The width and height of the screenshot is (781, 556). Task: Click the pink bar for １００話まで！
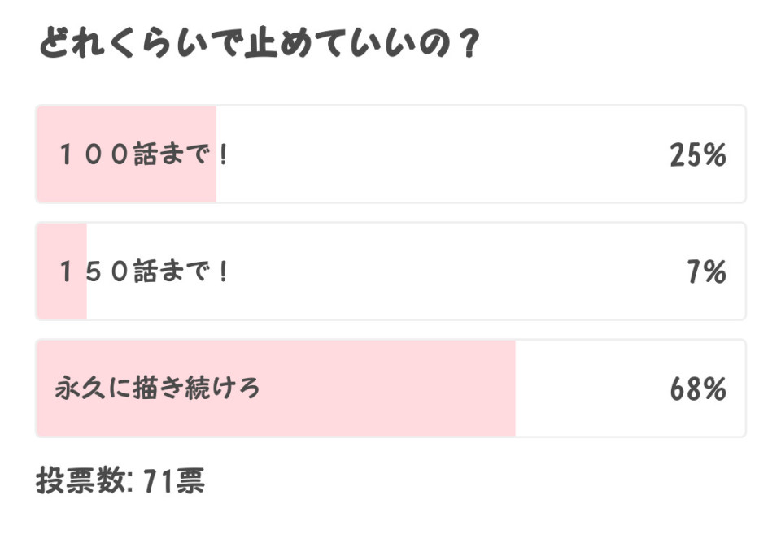(x=127, y=154)
